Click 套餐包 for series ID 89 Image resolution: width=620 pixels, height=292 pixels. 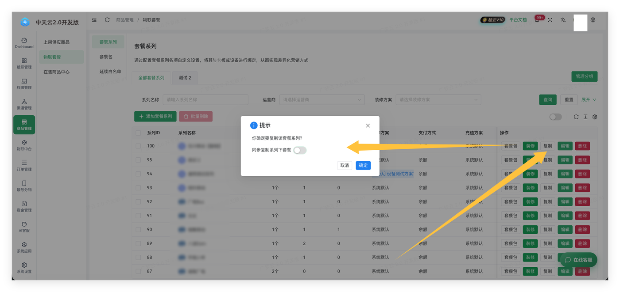(x=511, y=243)
